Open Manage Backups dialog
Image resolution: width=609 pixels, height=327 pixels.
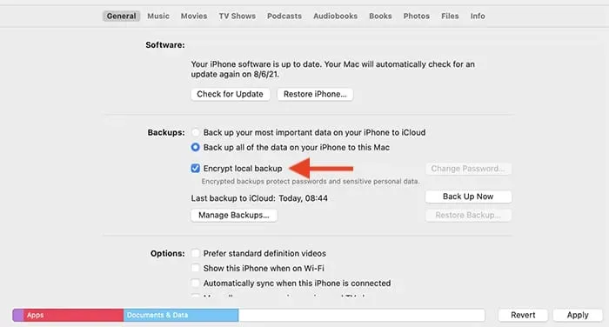234,215
